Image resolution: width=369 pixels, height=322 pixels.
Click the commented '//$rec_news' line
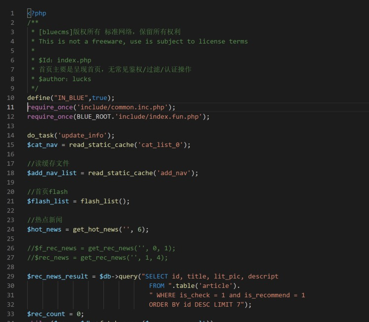click(97, 258)
